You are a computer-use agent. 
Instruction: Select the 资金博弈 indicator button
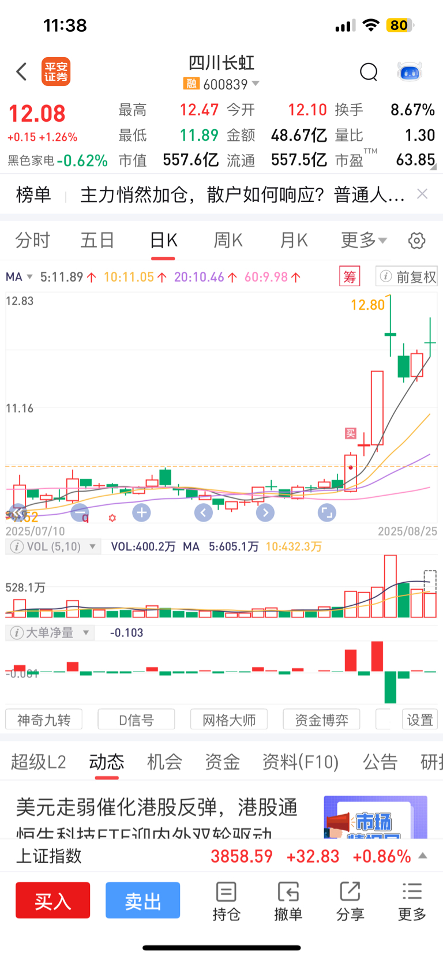(321, 720)
